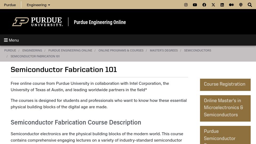Viewport: 256px width, 144px height.
Task: Open the hamburger Menu
Action: pos(11,40)
